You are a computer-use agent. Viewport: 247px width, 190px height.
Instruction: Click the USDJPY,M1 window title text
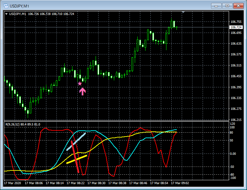coord(19,6)
